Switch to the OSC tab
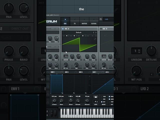160x120 pixels. 65,21
